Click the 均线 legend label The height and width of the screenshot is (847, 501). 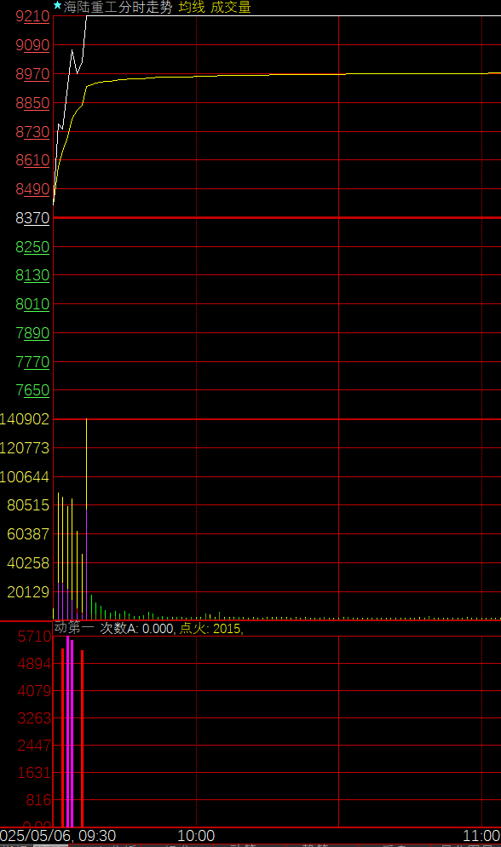tap(192, 7)
